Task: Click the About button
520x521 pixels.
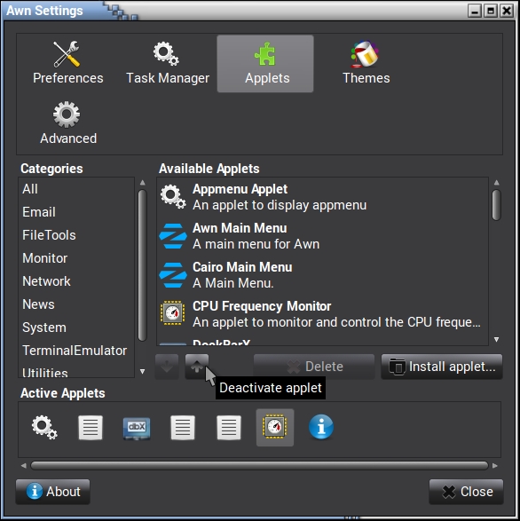Action: coord(53,492)
